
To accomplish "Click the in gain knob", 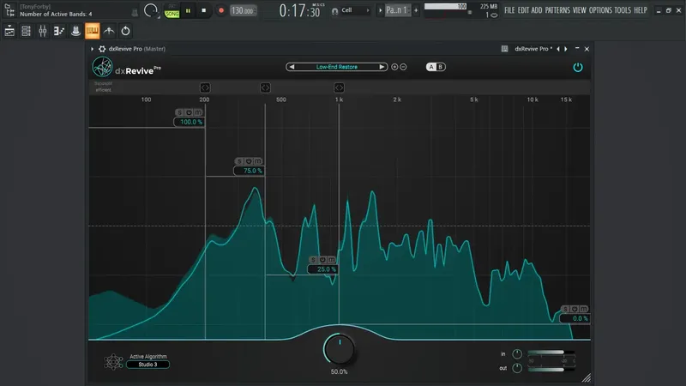I will [517, 354].
